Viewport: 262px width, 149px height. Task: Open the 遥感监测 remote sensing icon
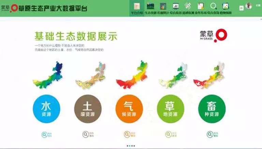(188, 7)
